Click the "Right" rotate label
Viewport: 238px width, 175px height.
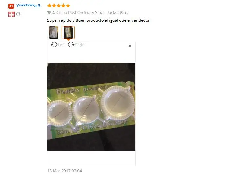tap(80, 45)
